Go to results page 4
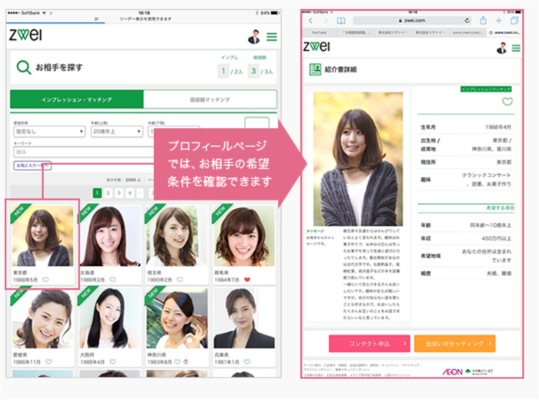This screenshot has height=400, width=539. tap(129, 193)
